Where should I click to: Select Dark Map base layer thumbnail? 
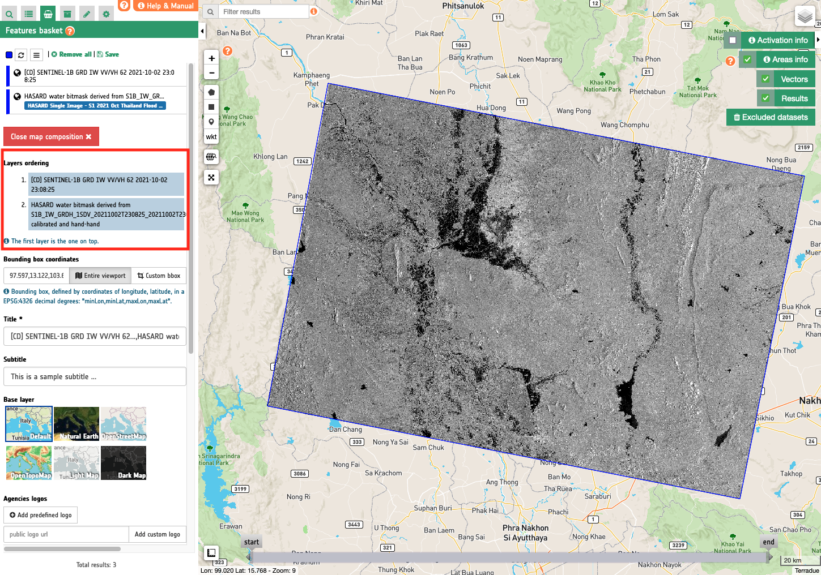pos(124,463)
